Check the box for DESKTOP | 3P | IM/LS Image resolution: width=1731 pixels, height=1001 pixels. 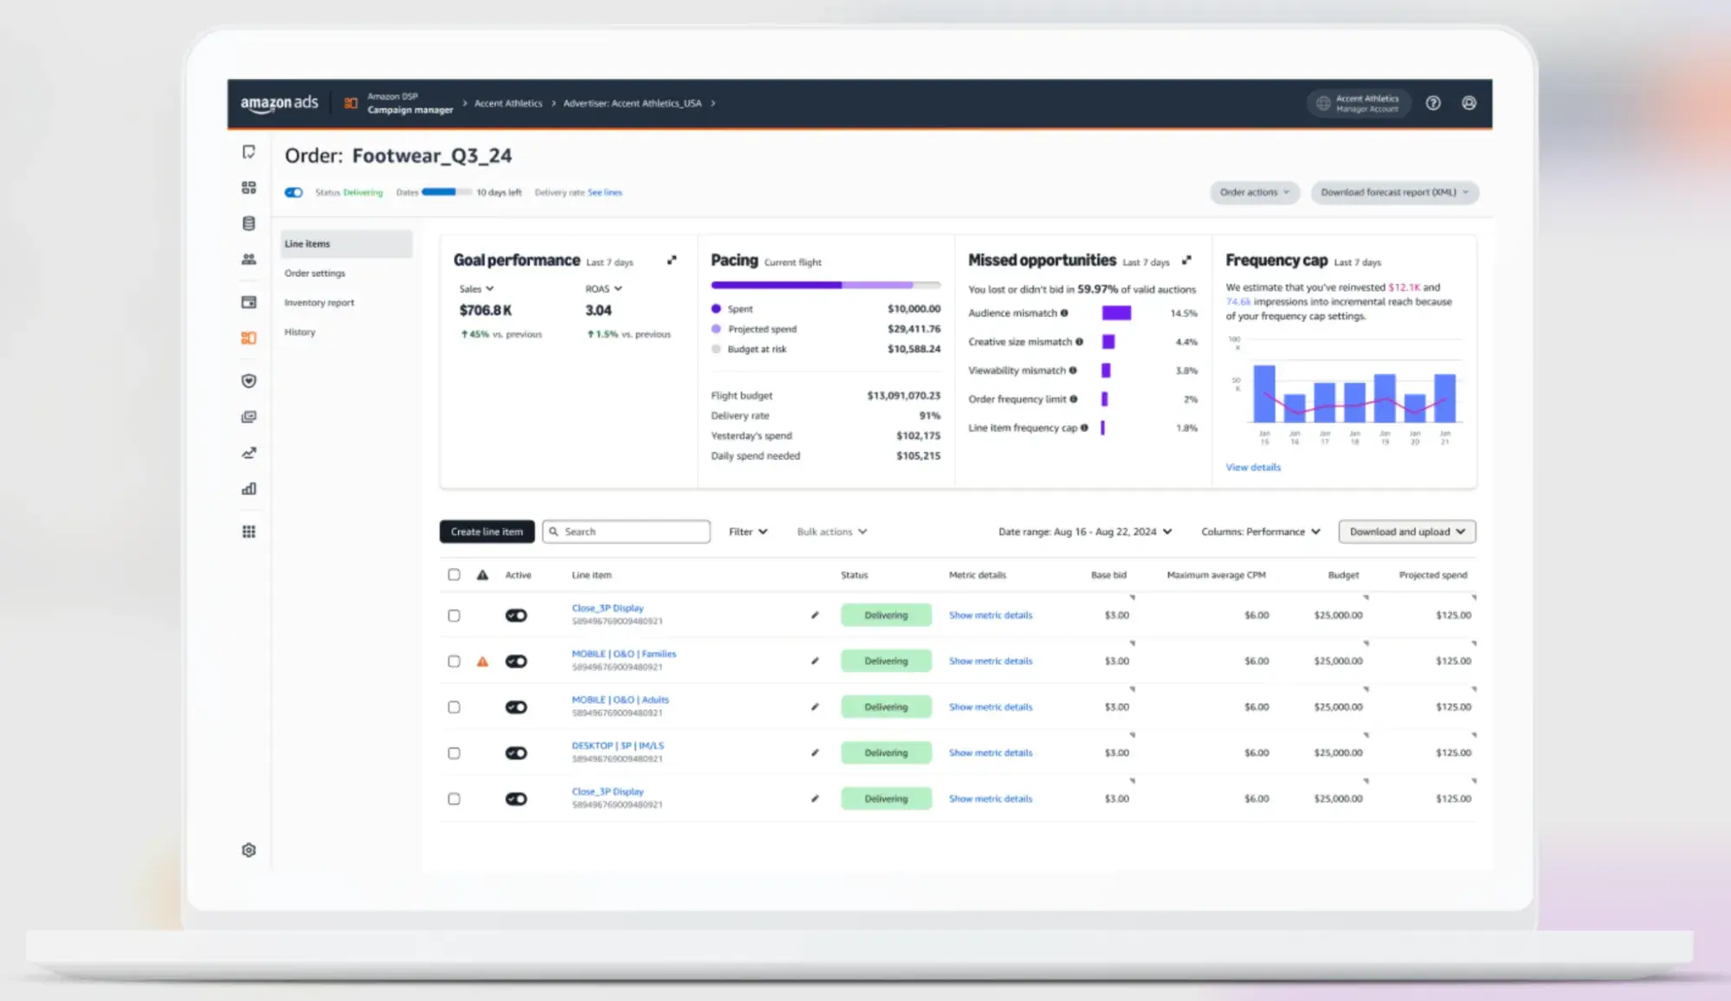454,753
